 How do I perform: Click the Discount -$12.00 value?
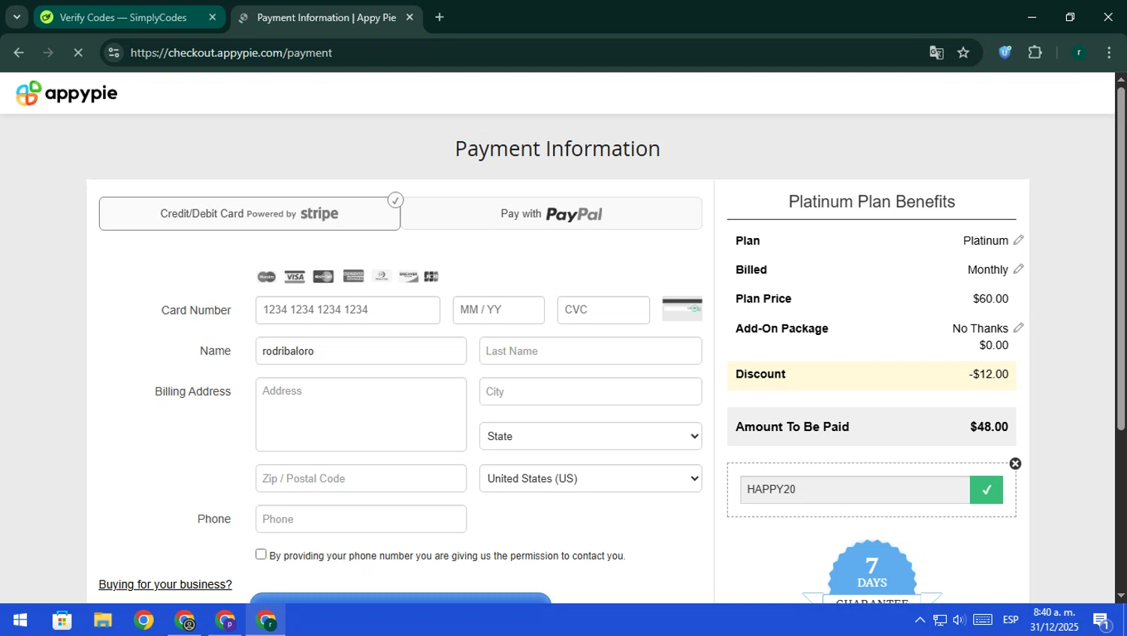coord(989,374)
